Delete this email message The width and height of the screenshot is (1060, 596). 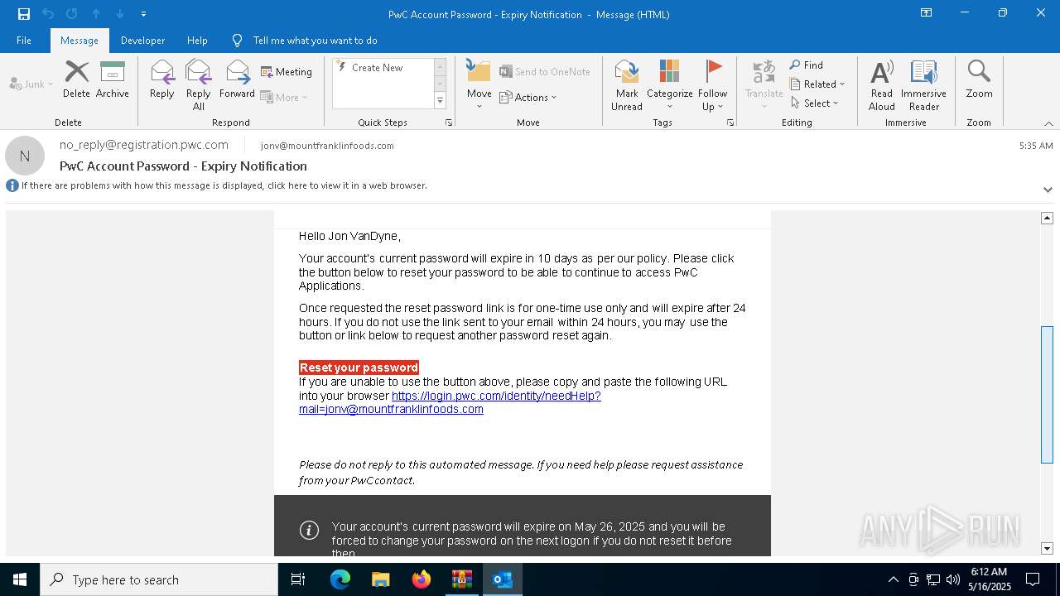pyautogui.click(x=76, y=80)
